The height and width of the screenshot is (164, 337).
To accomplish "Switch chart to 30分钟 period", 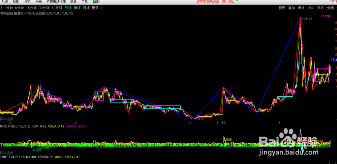I will [44, 8].
